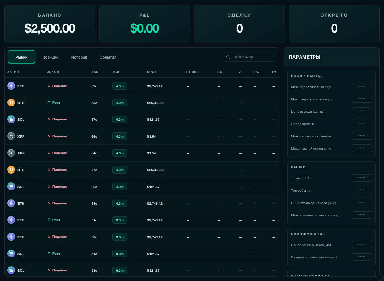Screen dimensions: 384x281
Task: Click the 84¢ ask price cell
Action: pos(94,153)
